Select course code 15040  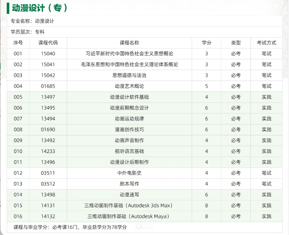[48, 54]
